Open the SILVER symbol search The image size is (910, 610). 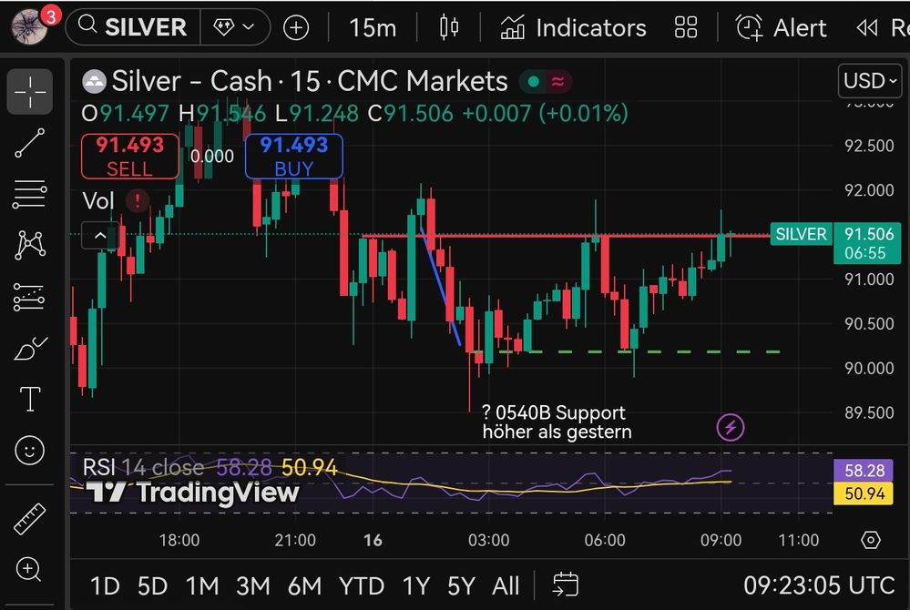pyautogui.click(x=134, y=26)
